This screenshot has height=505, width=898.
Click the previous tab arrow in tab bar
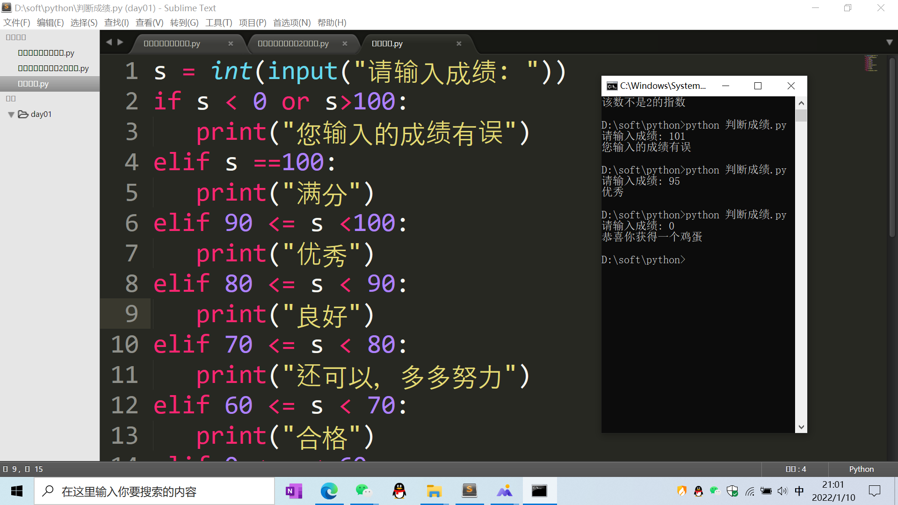point(109,42)
